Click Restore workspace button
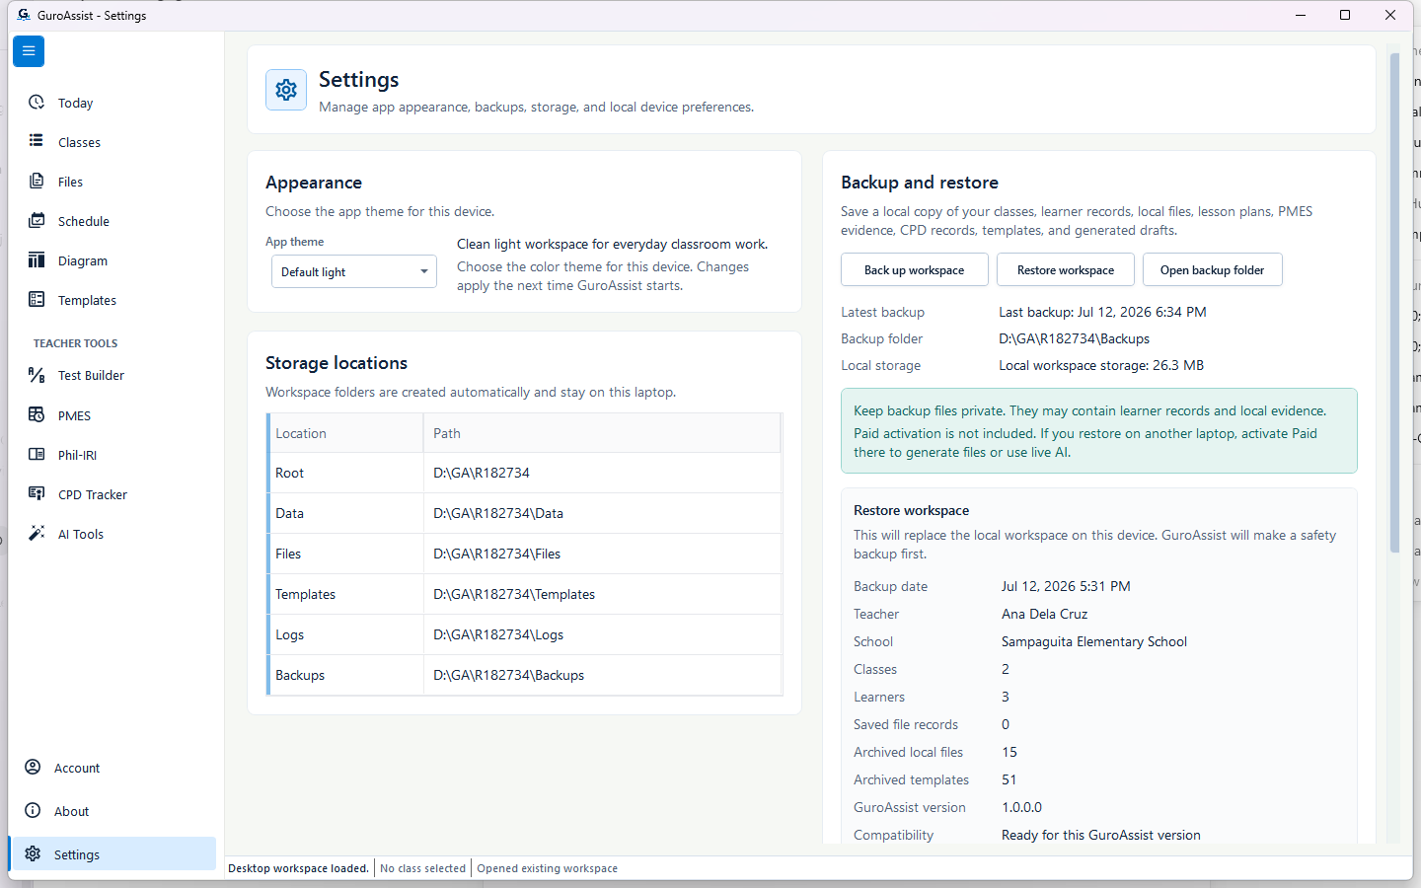The height and width of the screenshot is (888, 1421). pyautogui.click(x=1065, y=270)
